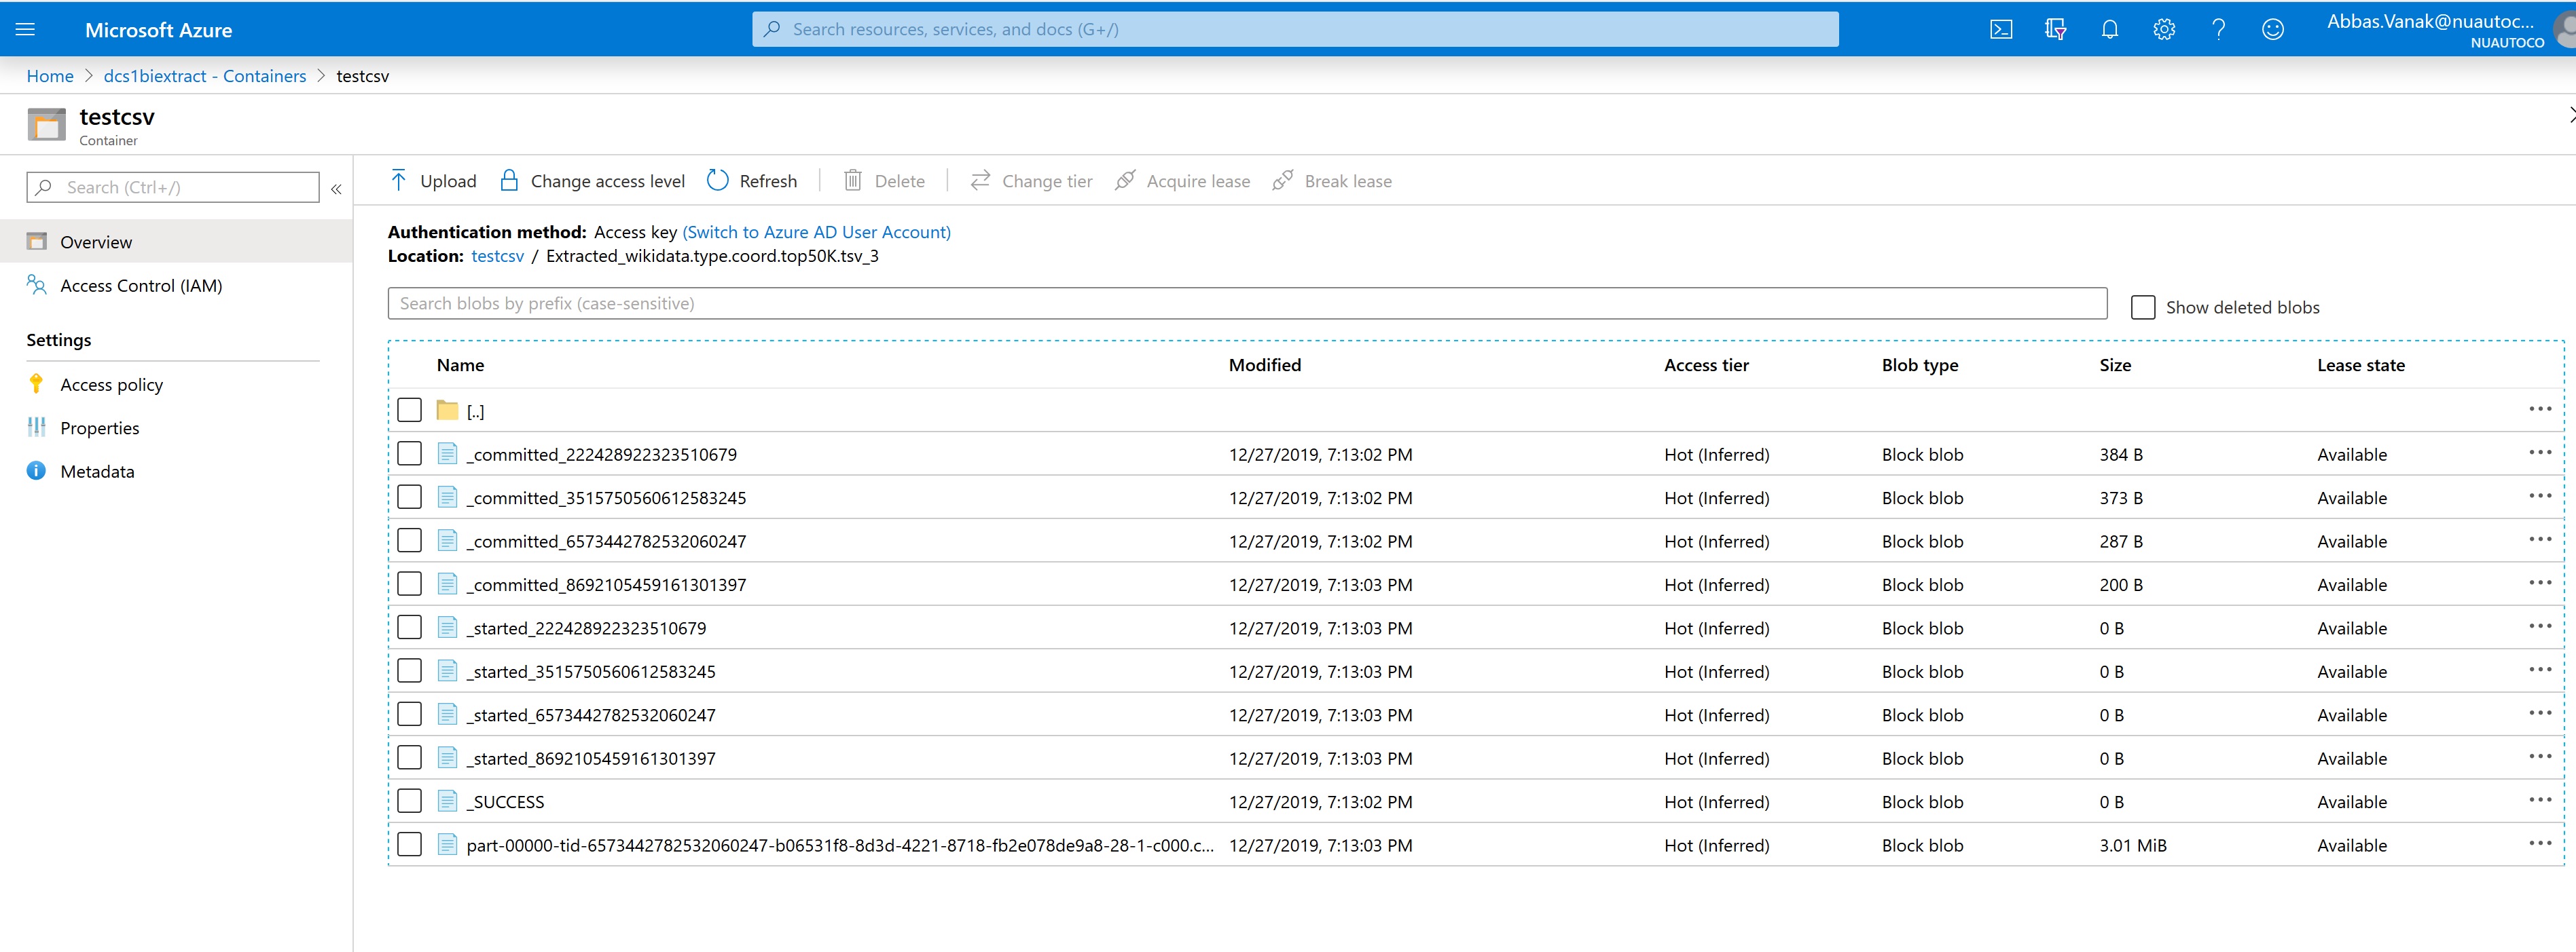View portal notifications bell
This screenshot has width=2576, height=952.
coord(2110,28)
